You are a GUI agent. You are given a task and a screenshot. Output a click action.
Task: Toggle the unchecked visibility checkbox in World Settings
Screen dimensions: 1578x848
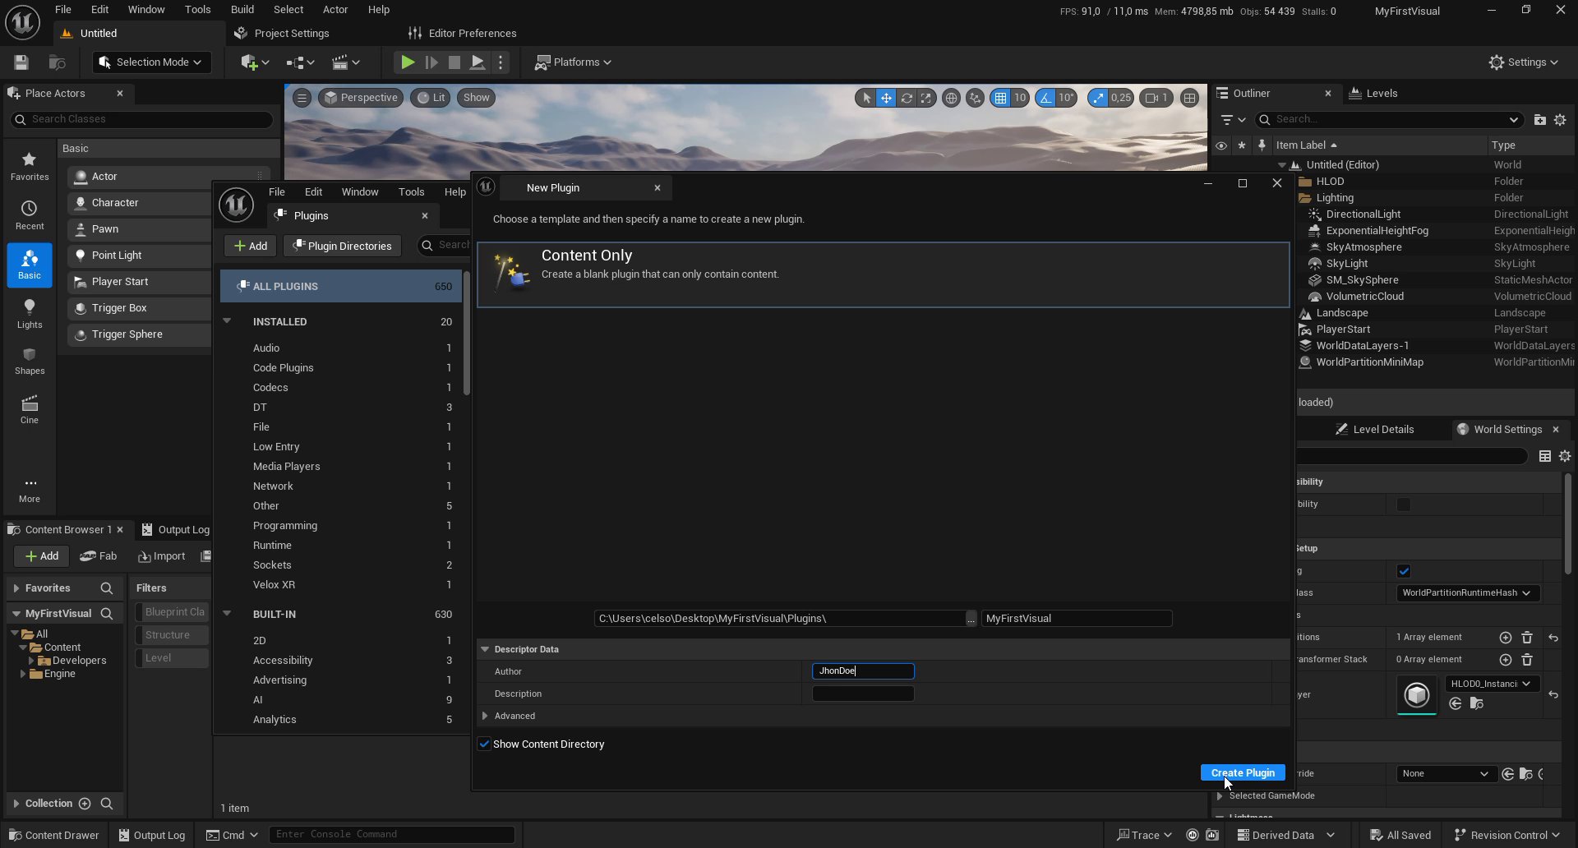pyautogui.click(x=1404, y=505)
